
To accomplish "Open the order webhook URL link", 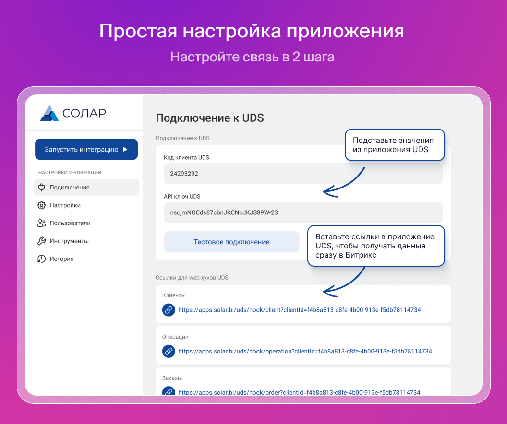I will 299,392.
